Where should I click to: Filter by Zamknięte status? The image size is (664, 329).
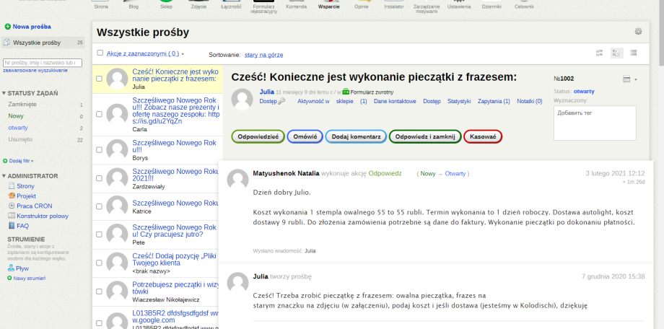click(x=22, y=104)
